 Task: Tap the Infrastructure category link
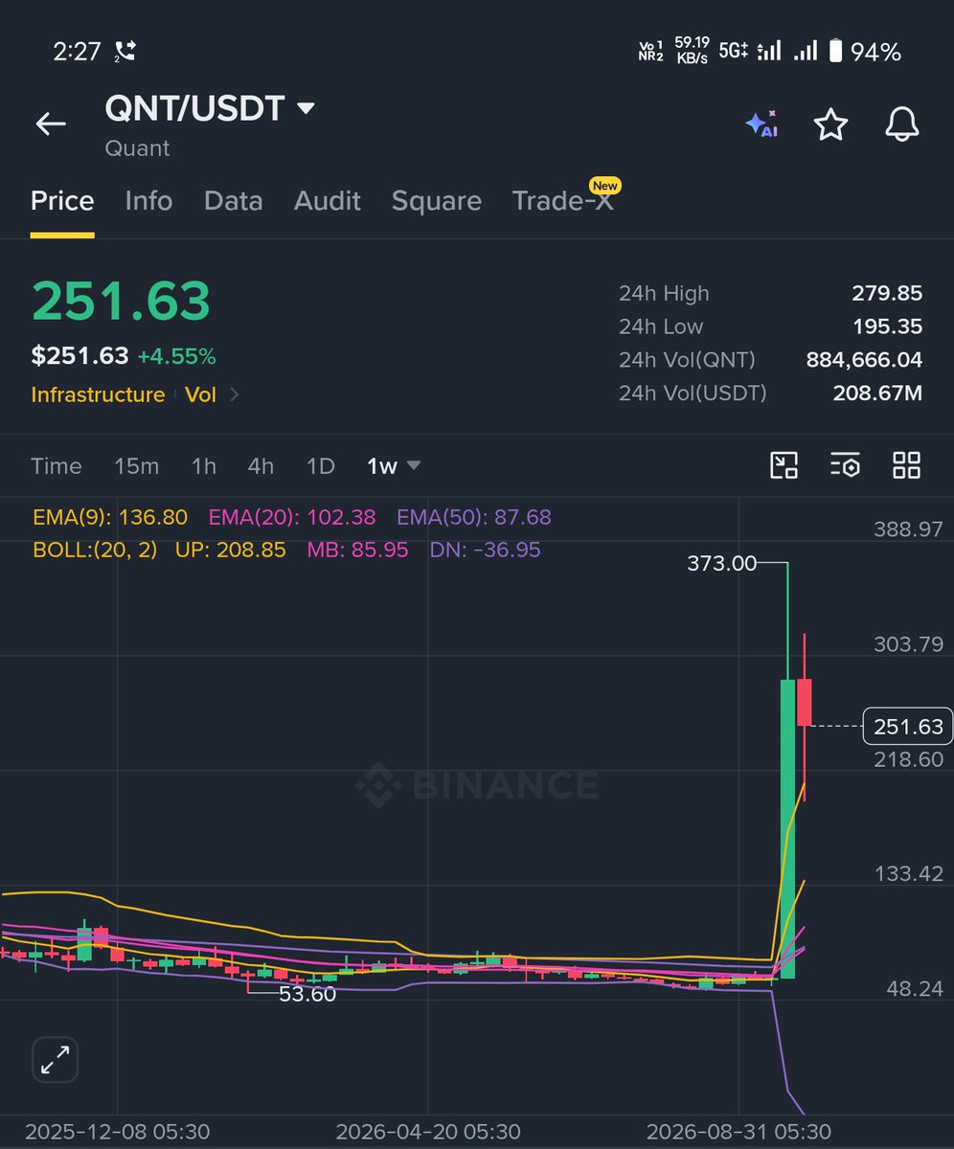coord(98,394)
